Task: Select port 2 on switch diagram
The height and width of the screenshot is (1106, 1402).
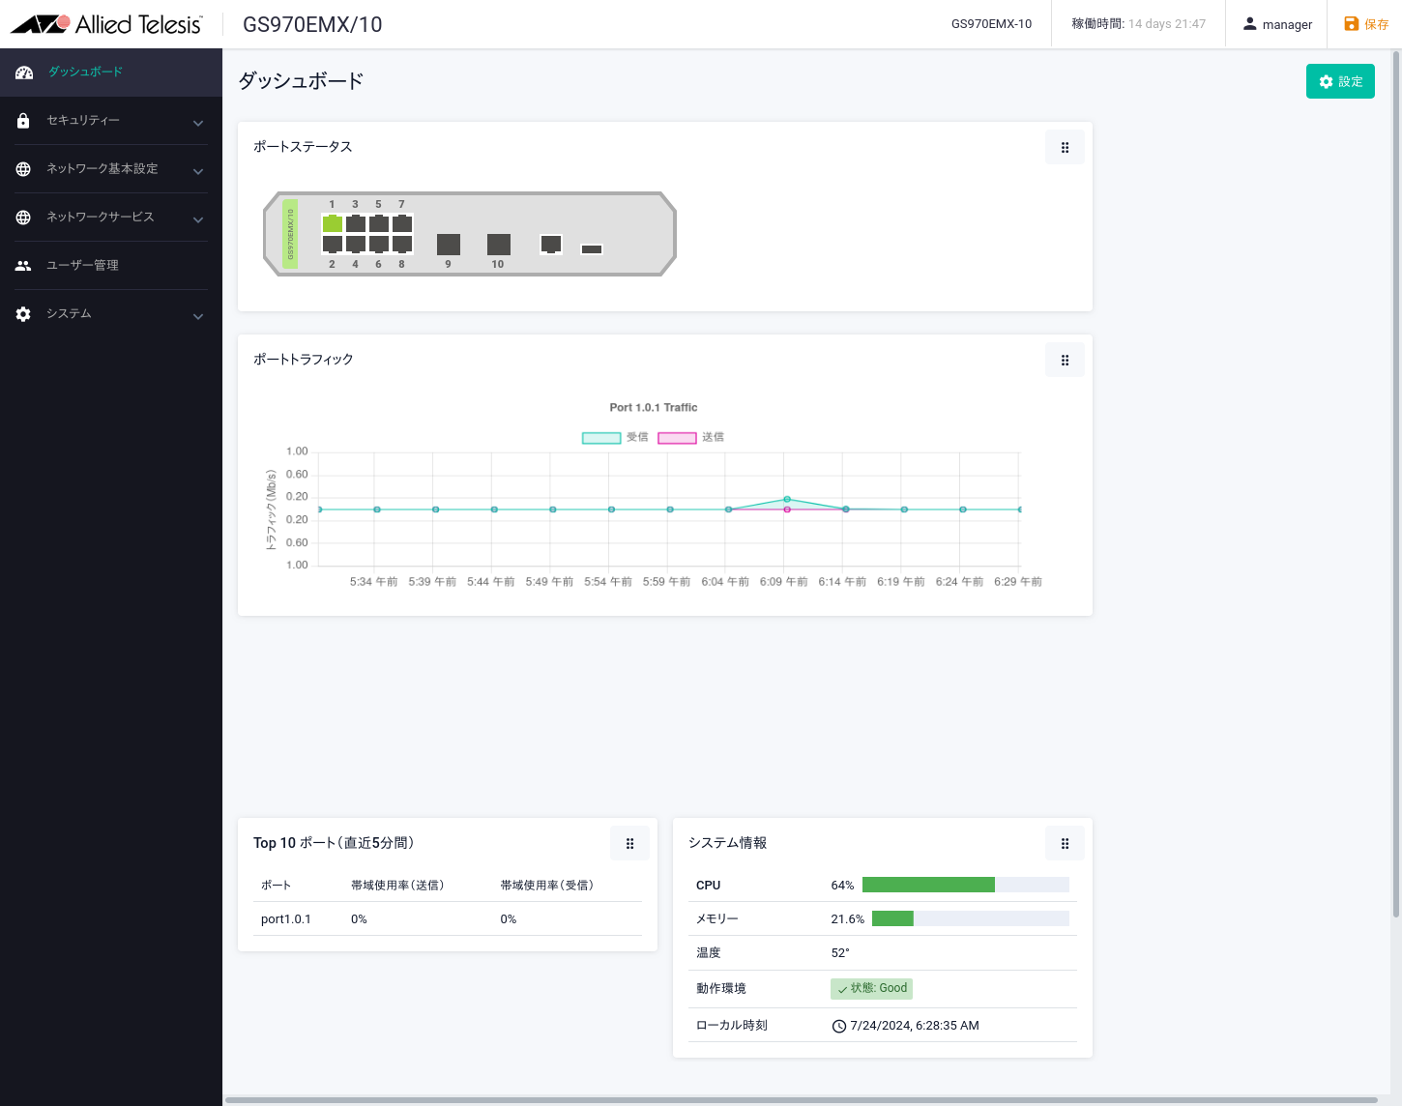Action: point(333,244)
